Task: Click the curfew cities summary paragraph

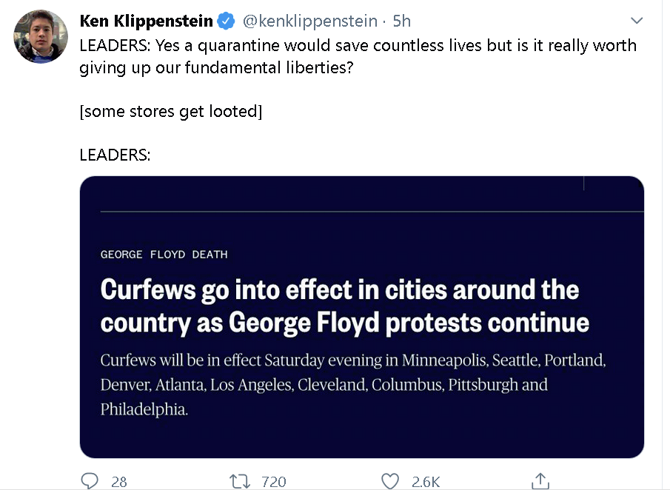Action: pyautogui.click(x=353, y=384)
